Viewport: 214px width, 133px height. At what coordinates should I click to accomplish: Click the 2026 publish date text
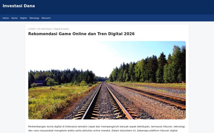tap(32, 29)
